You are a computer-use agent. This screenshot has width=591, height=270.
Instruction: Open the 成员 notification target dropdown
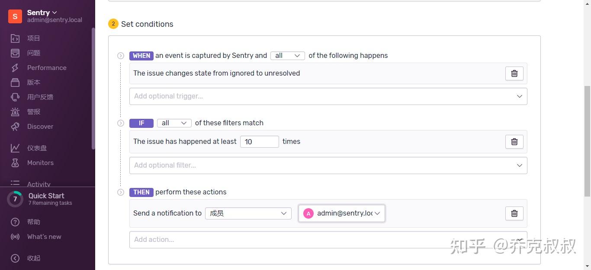click(x=248, y=213)
